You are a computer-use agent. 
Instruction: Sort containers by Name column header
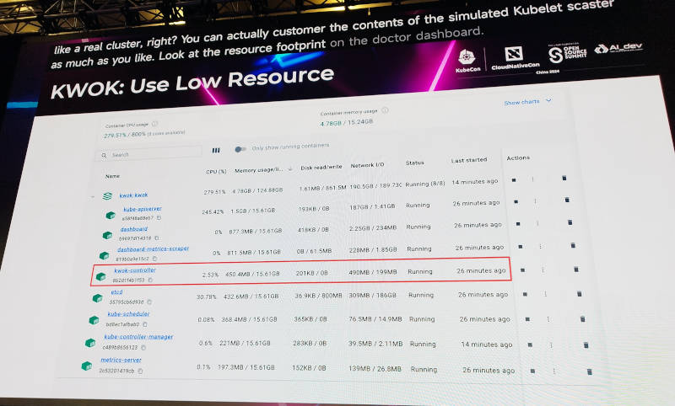point(112,176)
